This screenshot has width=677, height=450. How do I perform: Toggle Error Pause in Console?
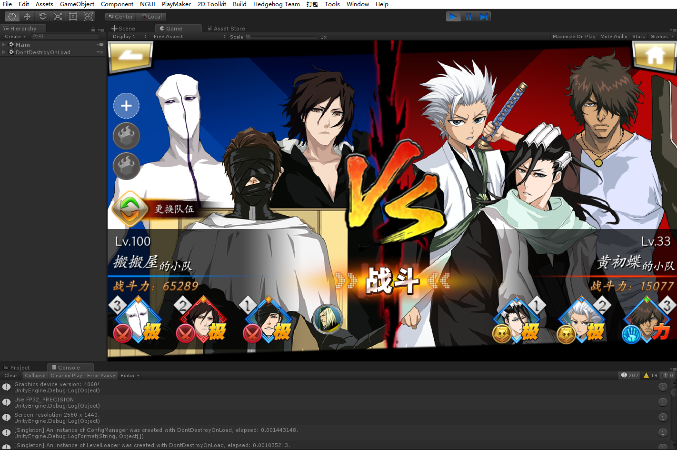click(101, 376)
